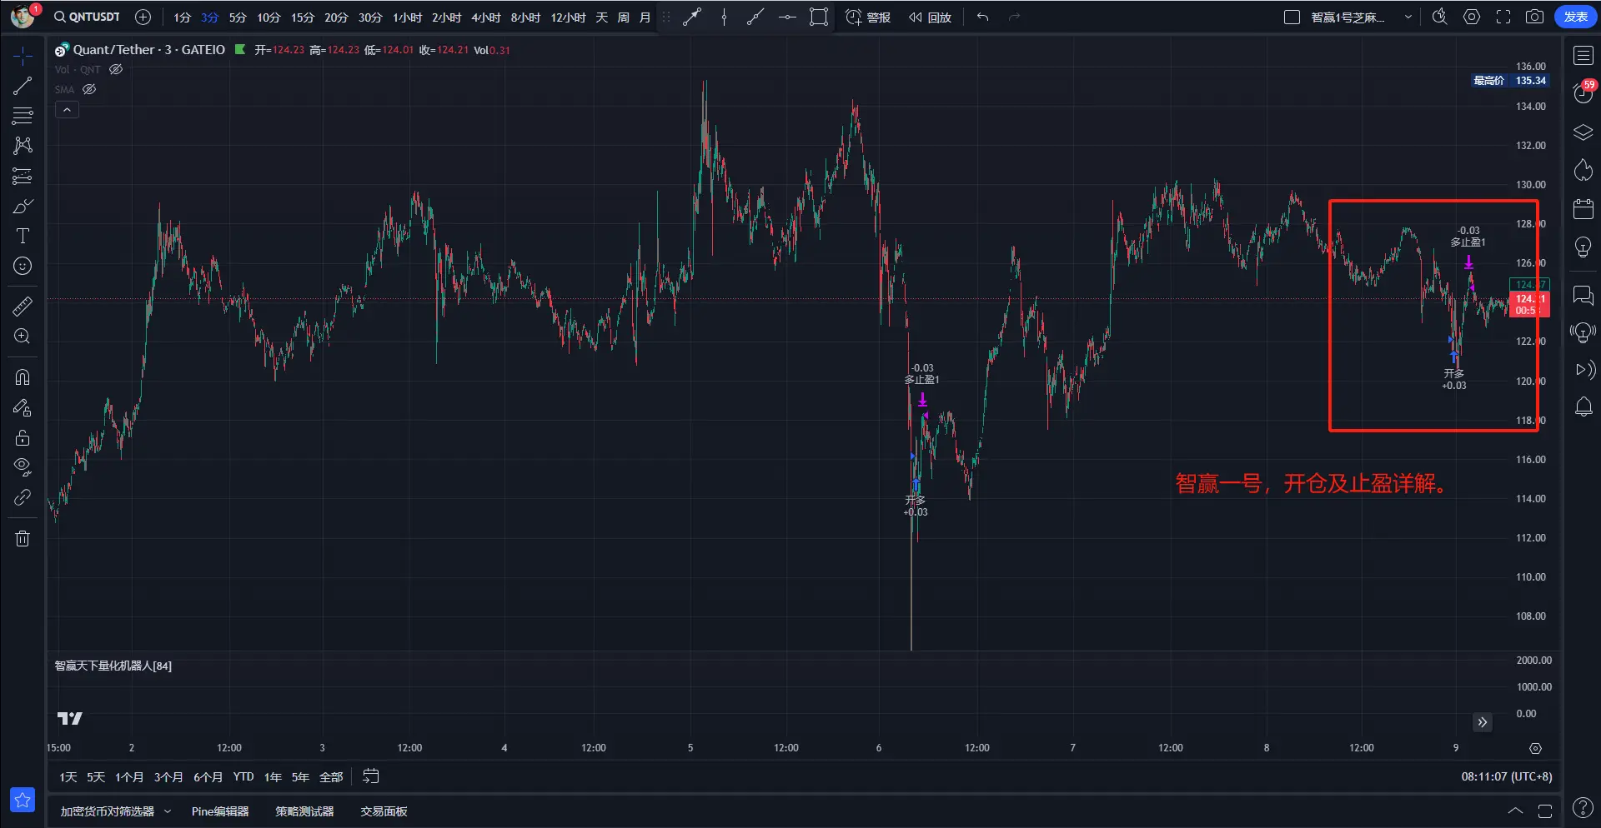Toggle magnet mode in left toolbar

click(x=23, y=377)
